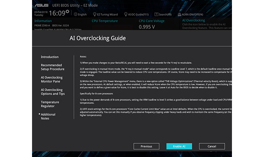
Task: Click the AURA light icon
Action: click(x=179, y=15)
